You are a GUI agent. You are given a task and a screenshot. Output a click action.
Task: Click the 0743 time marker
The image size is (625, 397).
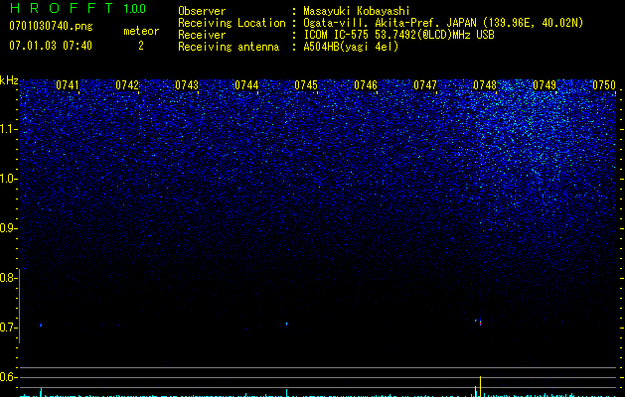(x=187, y=85)
